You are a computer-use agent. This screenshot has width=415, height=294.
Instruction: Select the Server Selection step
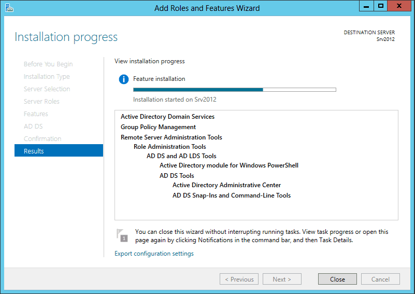click(47, 89)
